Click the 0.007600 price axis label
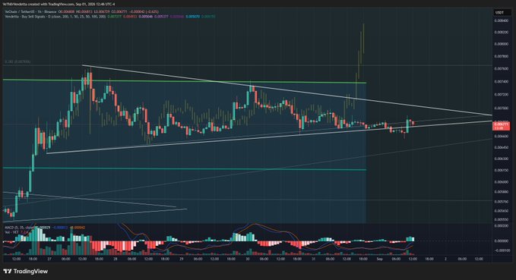Screen dimensions: 516x280 point(501,69)
